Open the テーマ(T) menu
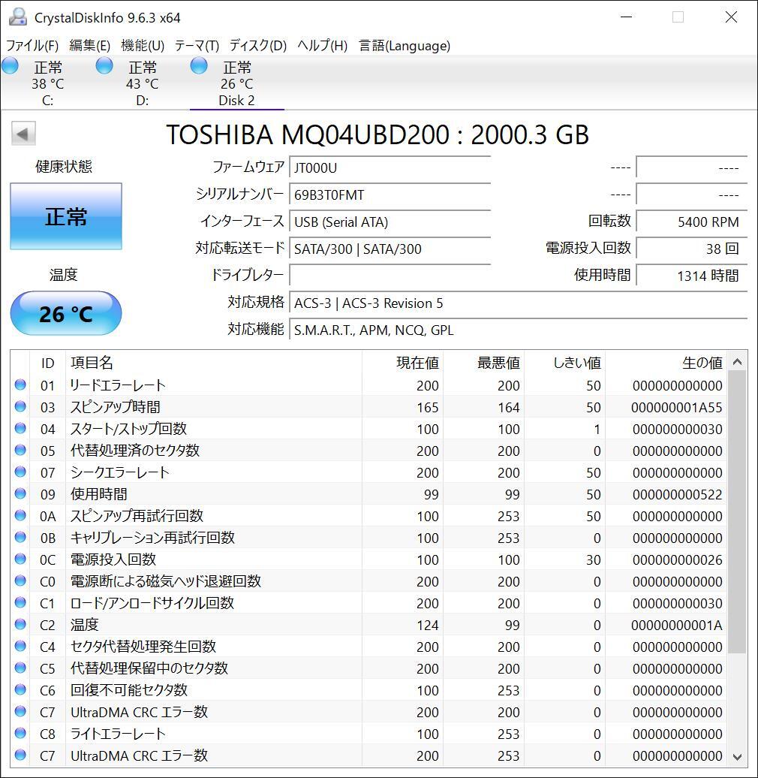The image size is (758, 778). pyautogui.click(x=197, y=46)
